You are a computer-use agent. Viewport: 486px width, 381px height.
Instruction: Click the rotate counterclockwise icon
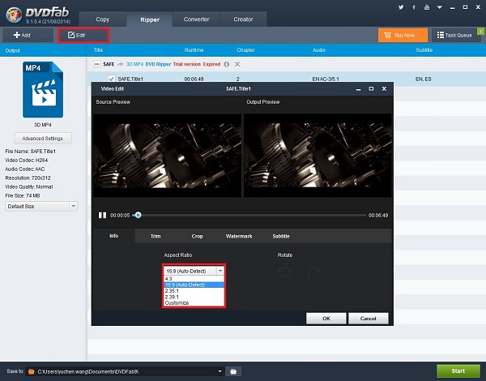pos(284,272)
